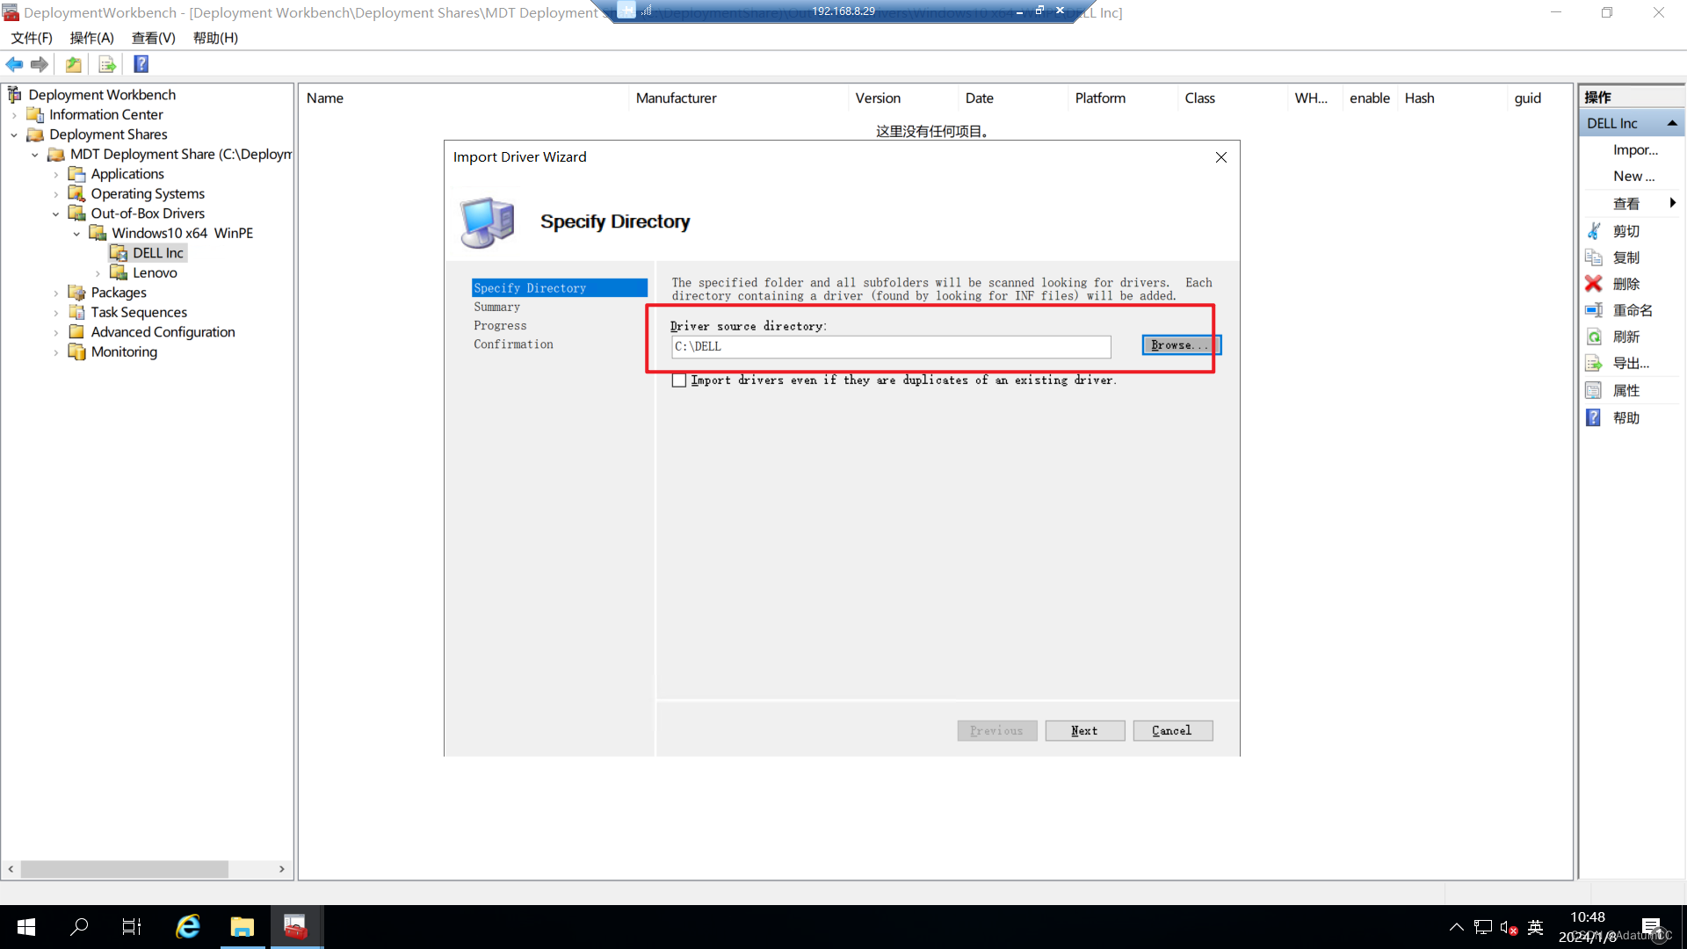Image resolution: width=1687 pixels, height=949 pixels.
Task: Click the Browse button
Action: (1180, 345)
